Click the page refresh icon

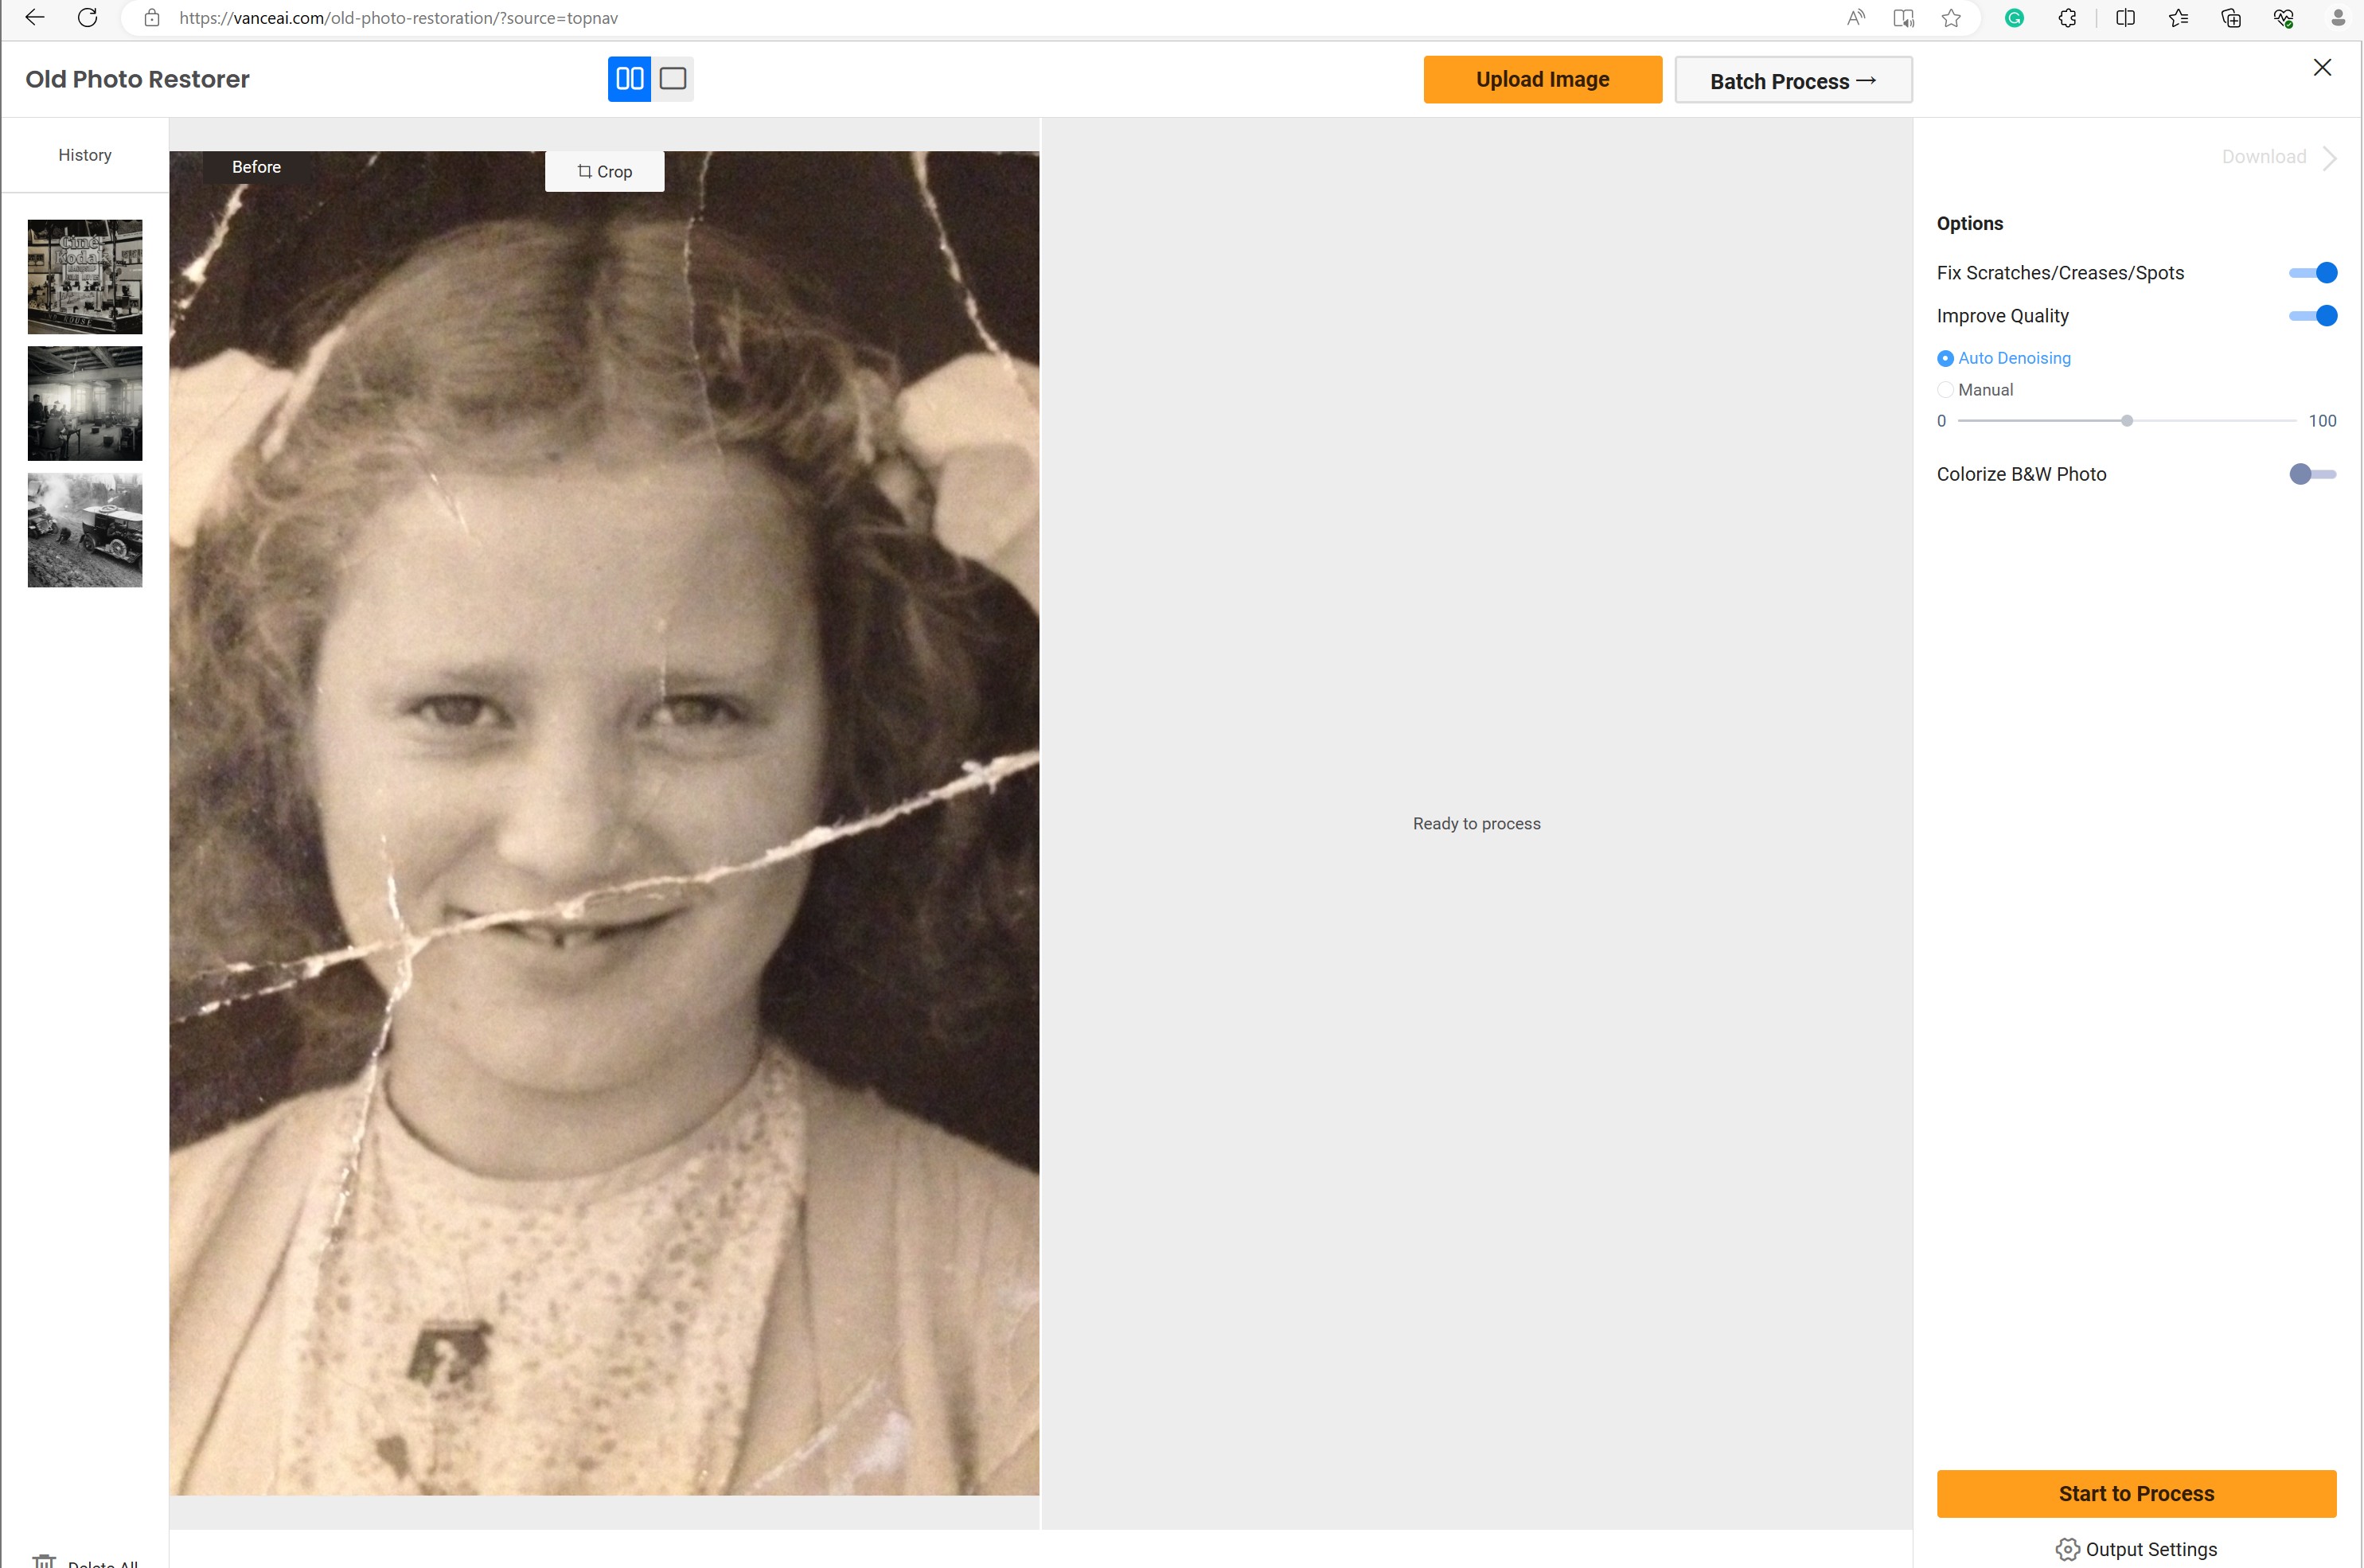pyautogui.click(x=88, y=17)
